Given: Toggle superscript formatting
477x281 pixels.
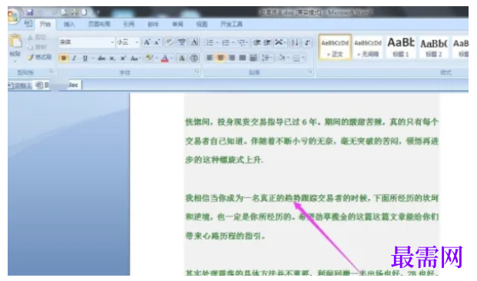Looking at the screenshot, I should (123, 58).
